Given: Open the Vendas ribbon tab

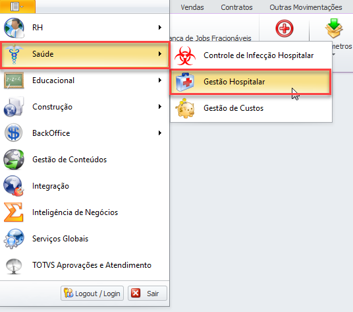Looking at the screenshot, I should coord(192,7).
